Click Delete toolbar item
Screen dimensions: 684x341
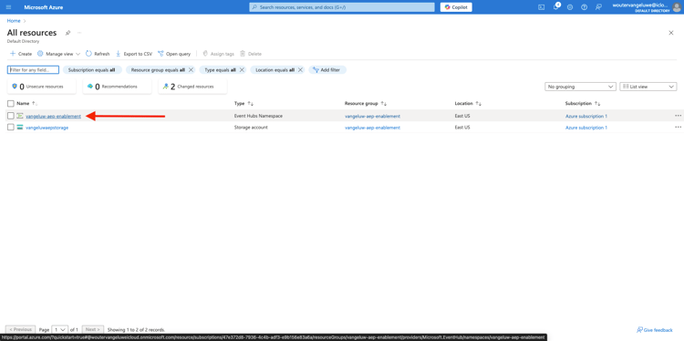click(251, 54)
